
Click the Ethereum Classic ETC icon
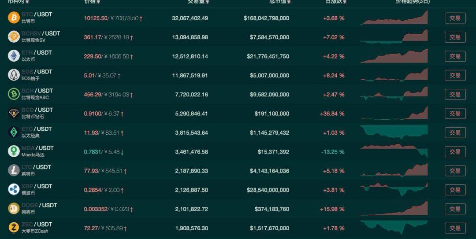tap(14, 132)
